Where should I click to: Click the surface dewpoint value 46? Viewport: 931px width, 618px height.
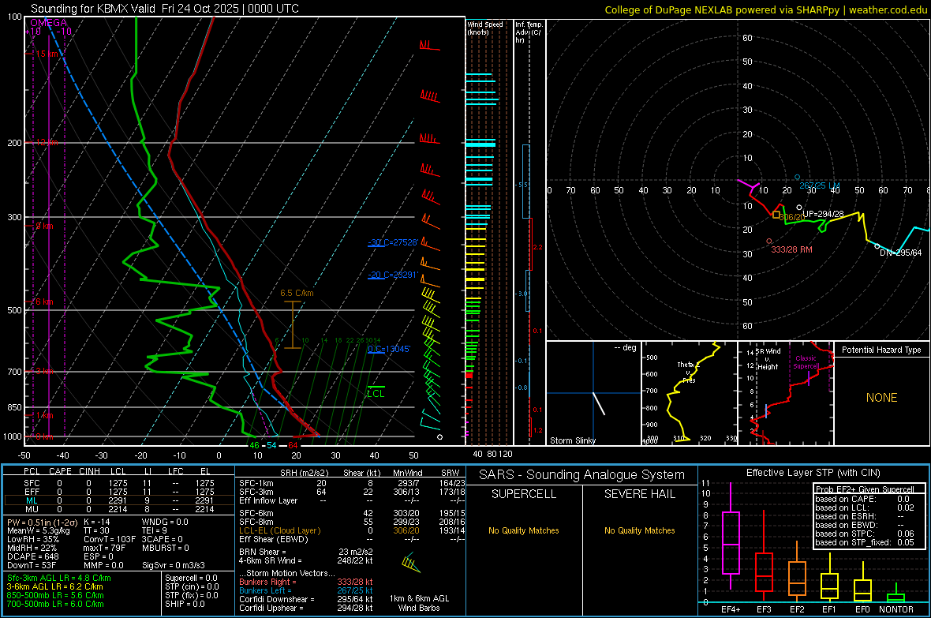pyautogui.click(x=254, y=445)
